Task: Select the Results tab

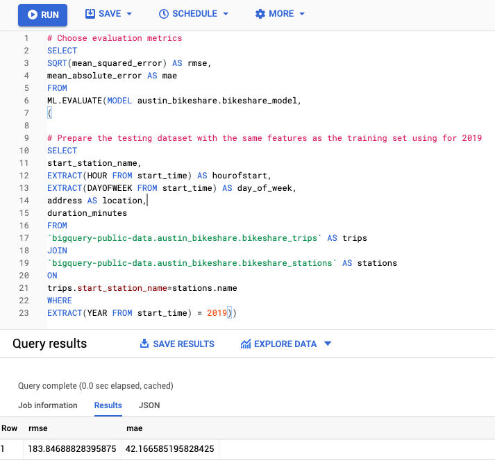Action: tap(108, 405)
